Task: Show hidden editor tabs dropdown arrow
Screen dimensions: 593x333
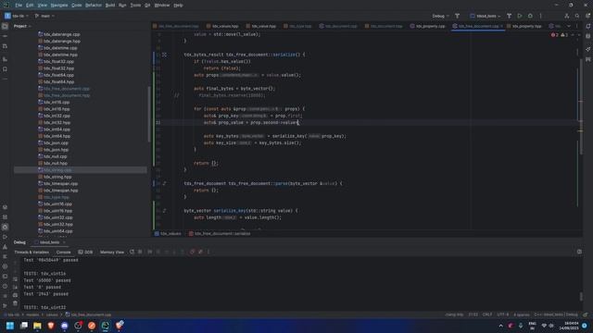Action: (x=569, y=27)
